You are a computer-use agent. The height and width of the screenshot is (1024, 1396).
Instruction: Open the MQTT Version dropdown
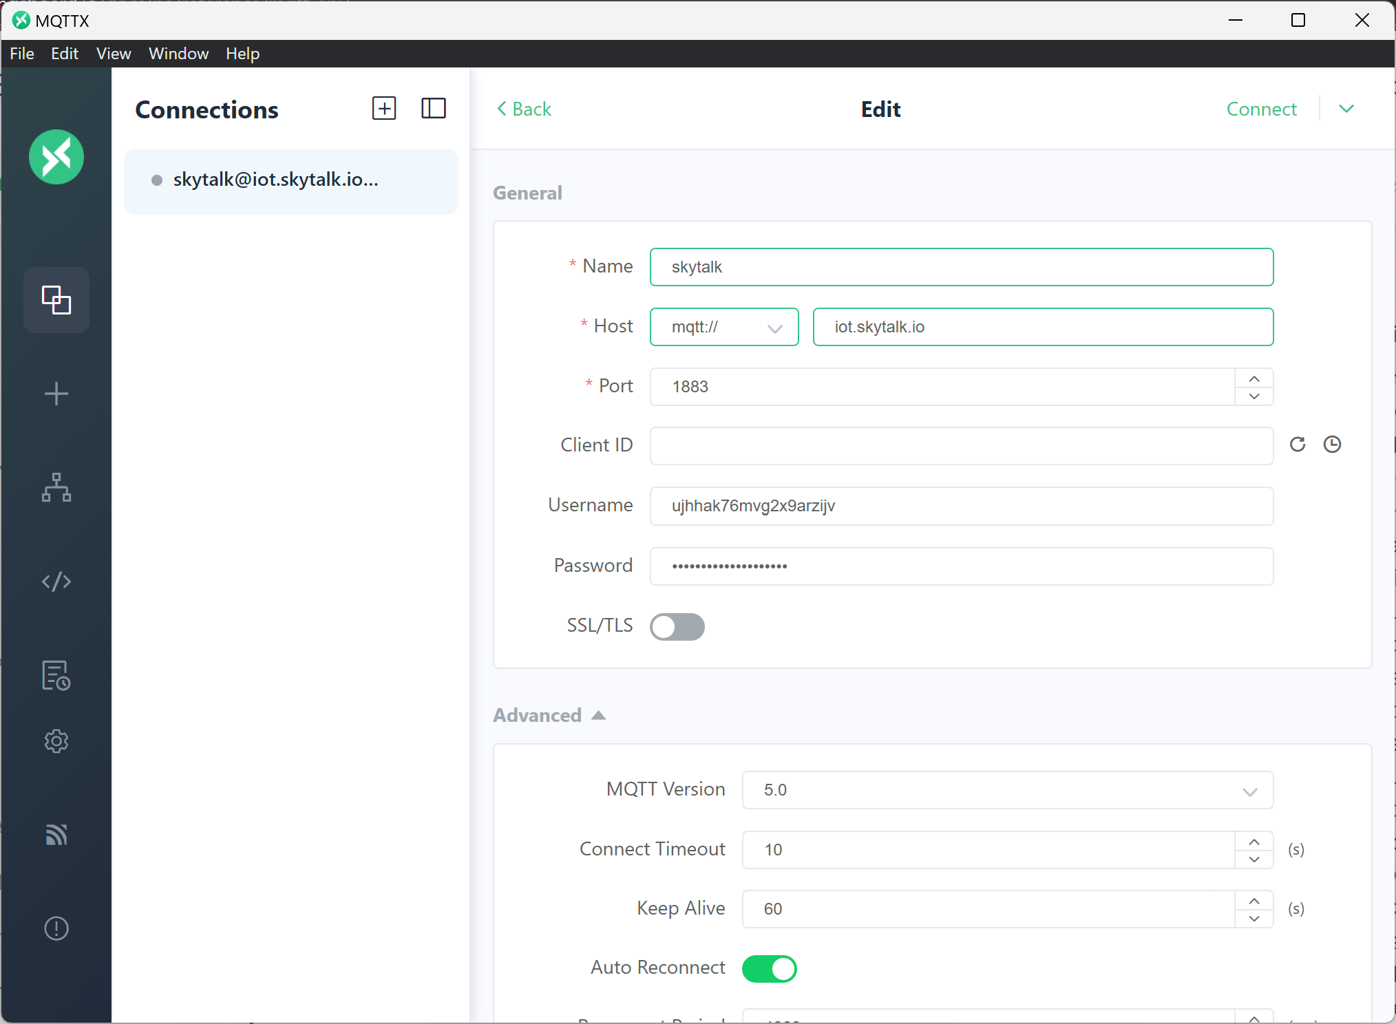pyautogui.click(x=1249, y=790)
